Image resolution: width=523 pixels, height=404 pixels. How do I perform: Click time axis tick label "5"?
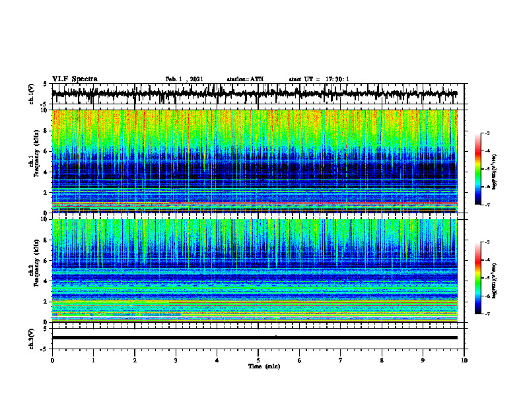click(258, 360)
